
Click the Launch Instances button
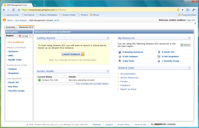tap(73, 54)
